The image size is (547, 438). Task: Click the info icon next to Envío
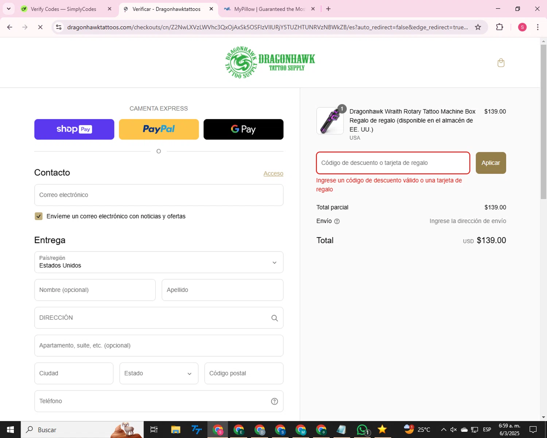click(337, 221)
